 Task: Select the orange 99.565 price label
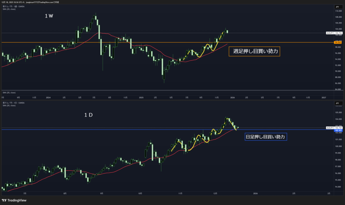coord(337,42)
